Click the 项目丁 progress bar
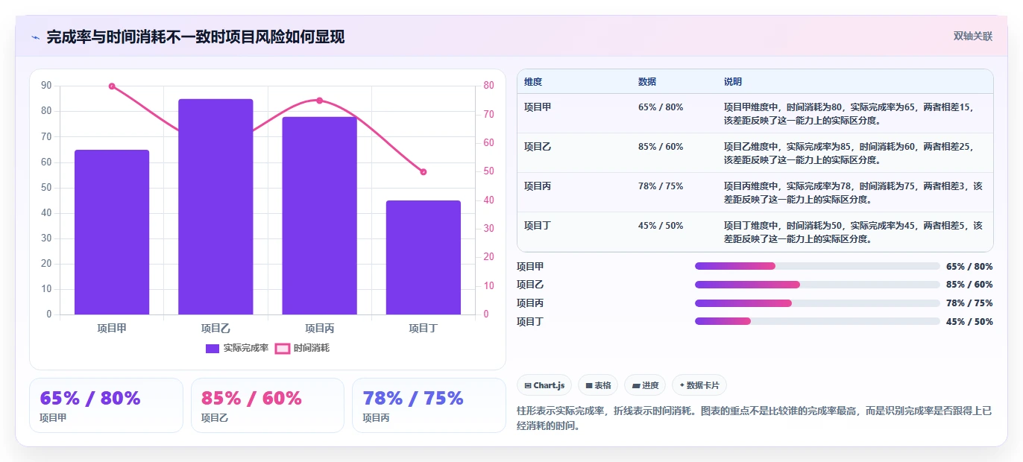1023x462 pixels. [817, 321]
